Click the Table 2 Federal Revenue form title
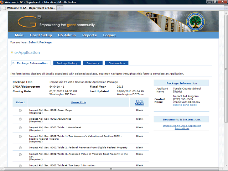The height and width of the screenshot is (171, 228). 78,147
